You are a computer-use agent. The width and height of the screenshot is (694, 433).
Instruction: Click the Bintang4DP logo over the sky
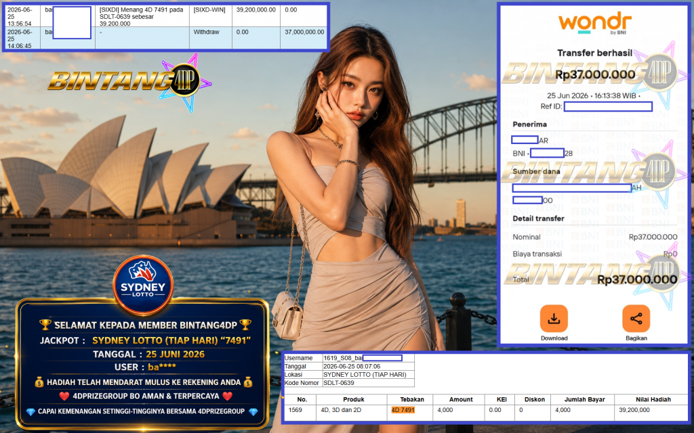(129, 81)
